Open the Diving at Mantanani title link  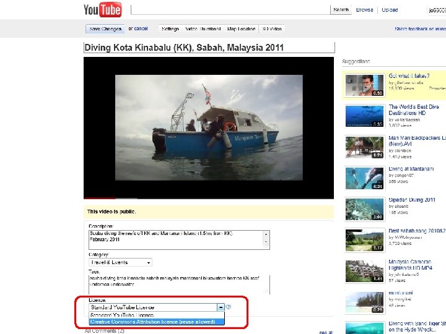pyautogui.click(x=411, y=169)
